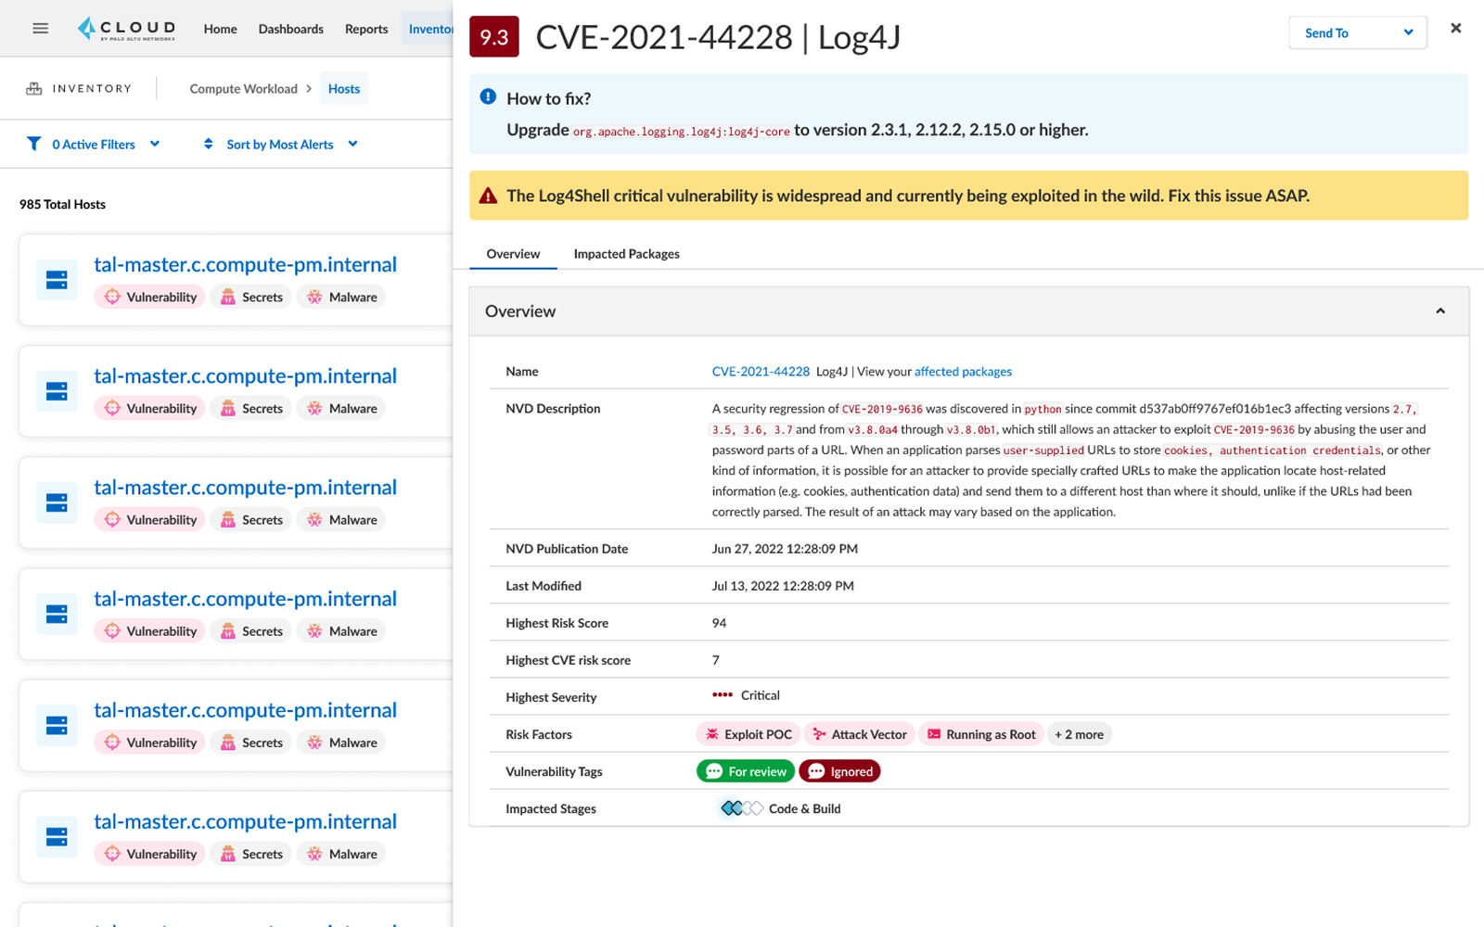Click the Compute Workload breadcrumb
Image resolution: width=1484 pixels, height=927 pixels.
(244, 89)
